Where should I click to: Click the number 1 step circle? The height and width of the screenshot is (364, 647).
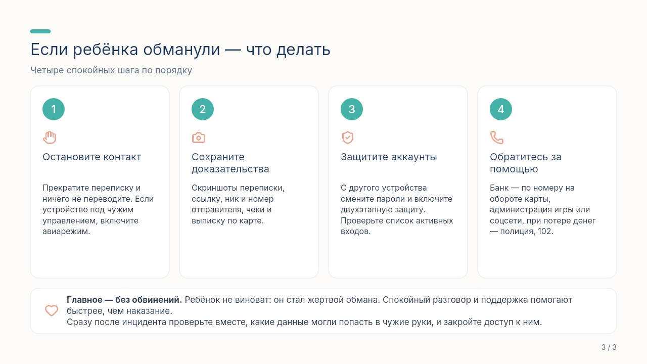54,109
